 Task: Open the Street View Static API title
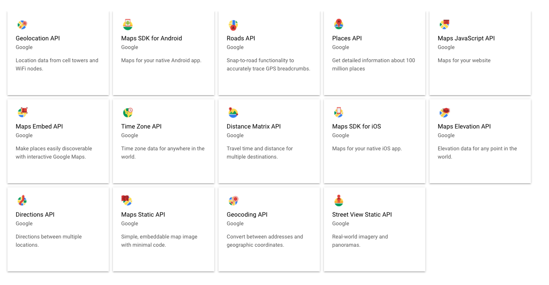[362, 215]
